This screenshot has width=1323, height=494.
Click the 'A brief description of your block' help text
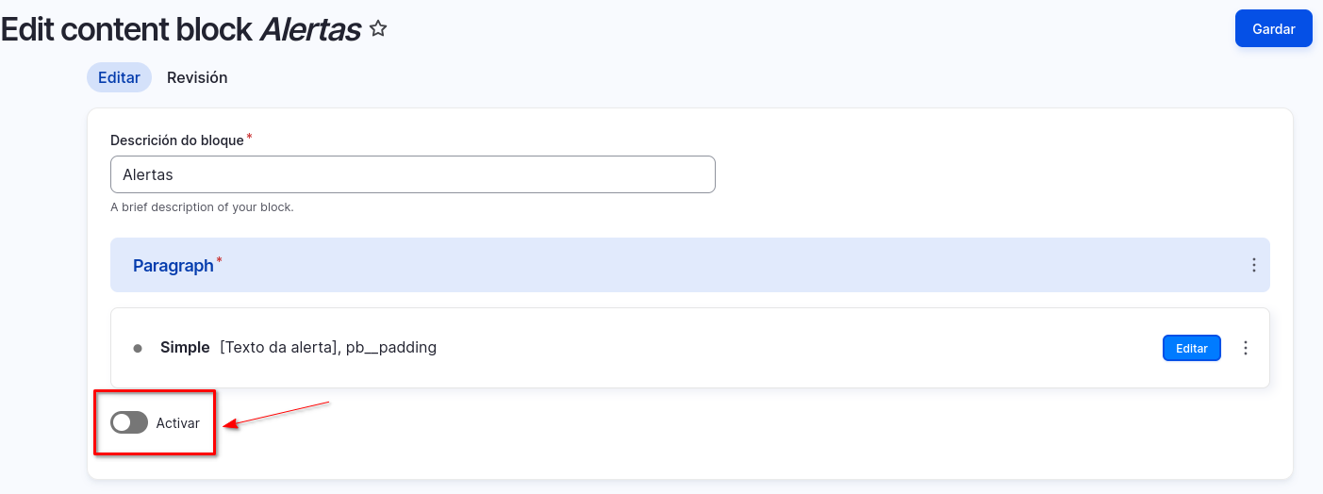pyautogui.click(x=202, y=207)
